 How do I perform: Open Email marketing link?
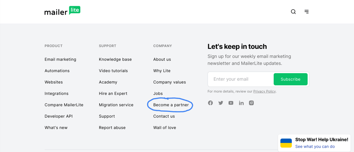tap(60, 59)
